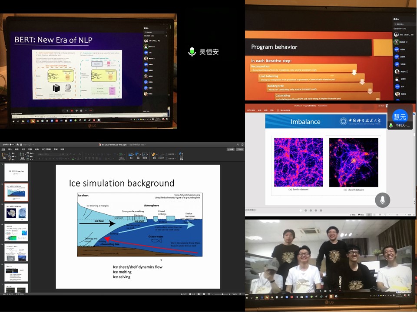Click the 吴恒安 speaker microphone indicator
Viewport: 417px width, 313px height.
tap(192, 52)
